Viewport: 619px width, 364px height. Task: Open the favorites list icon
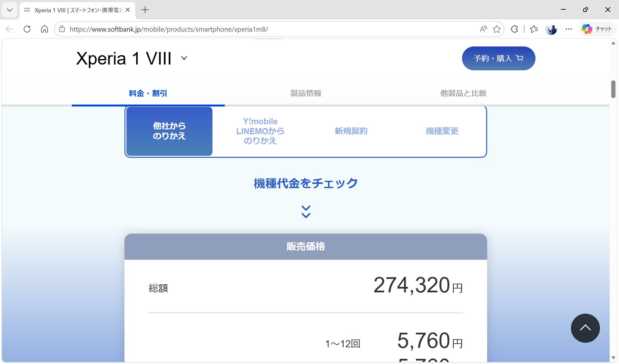pos(534,29)
